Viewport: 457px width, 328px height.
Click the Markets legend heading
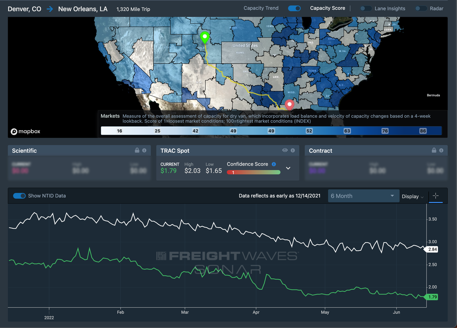point(110,116)
